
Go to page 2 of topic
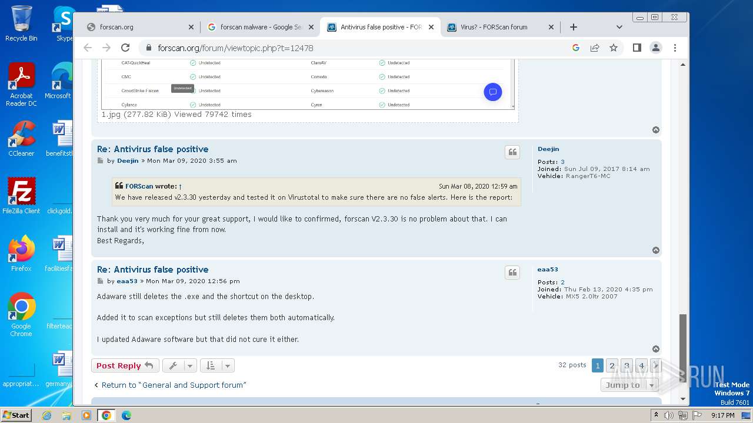click(612, 365)
